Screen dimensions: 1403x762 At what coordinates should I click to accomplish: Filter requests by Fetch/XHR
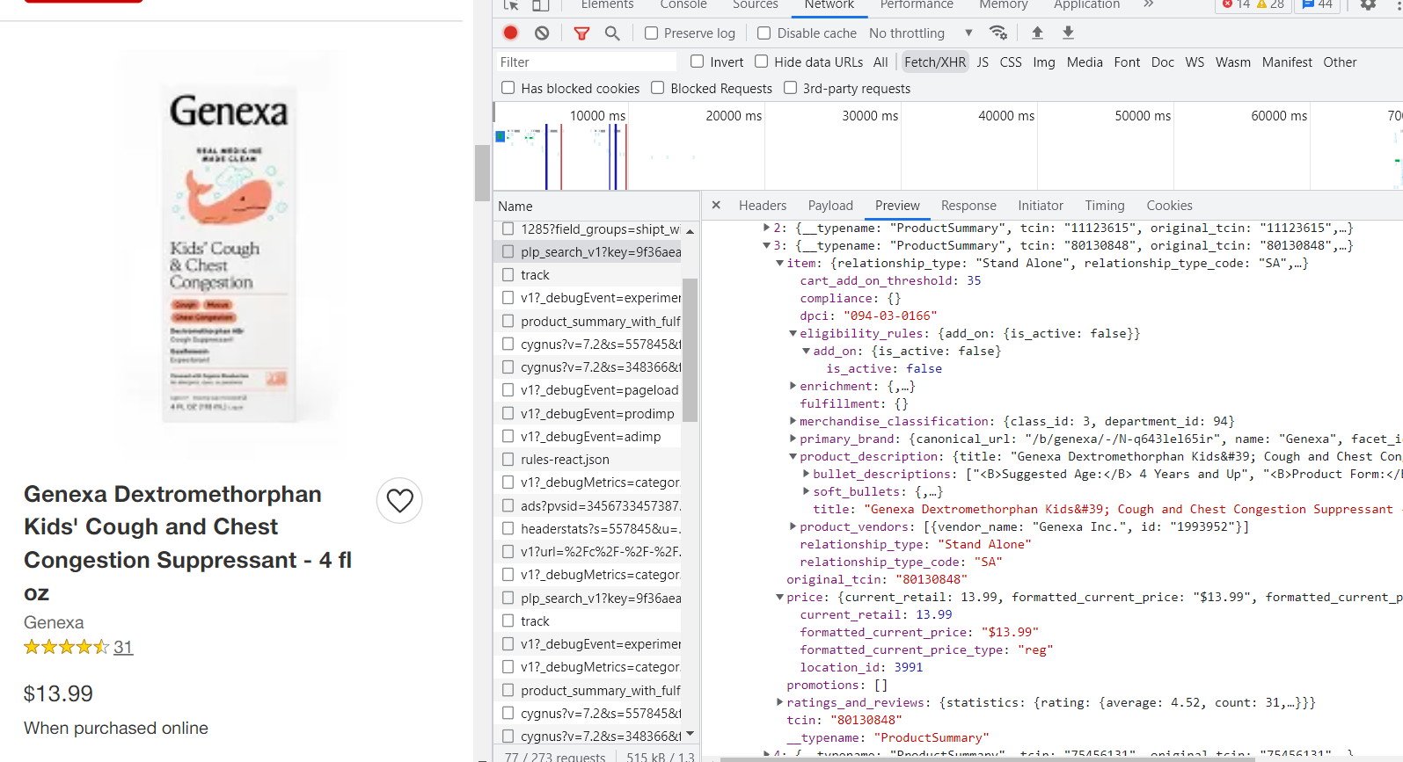coord(935,62)
